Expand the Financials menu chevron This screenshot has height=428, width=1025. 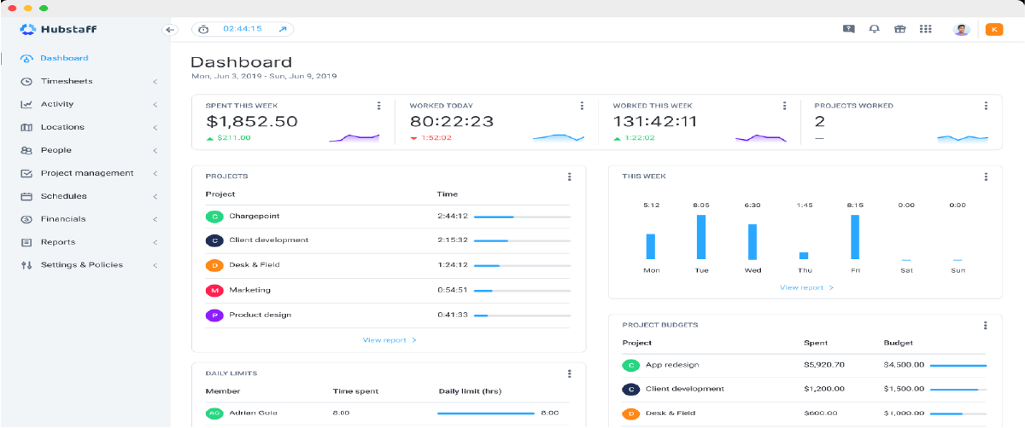(155, 220)
